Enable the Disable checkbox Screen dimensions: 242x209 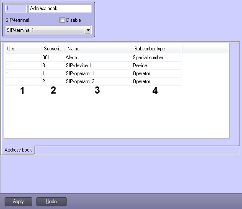click(62, 20)
